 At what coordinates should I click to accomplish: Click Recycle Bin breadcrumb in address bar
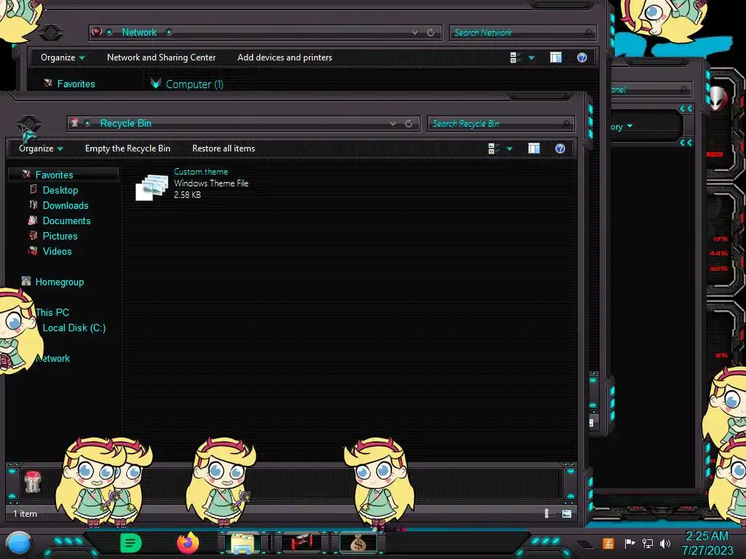coord(125,123)
